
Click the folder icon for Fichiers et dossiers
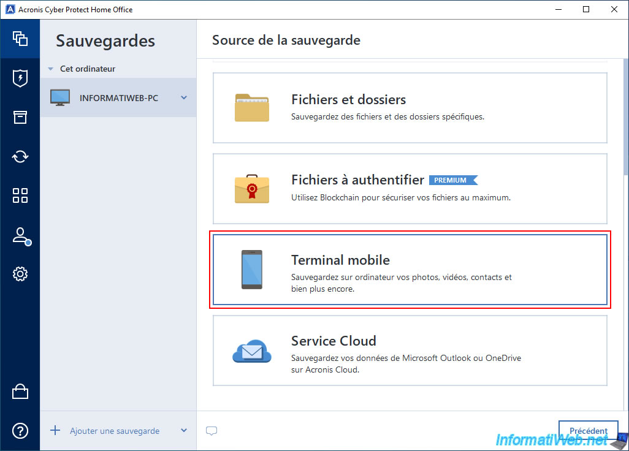[x=252, y=107]
